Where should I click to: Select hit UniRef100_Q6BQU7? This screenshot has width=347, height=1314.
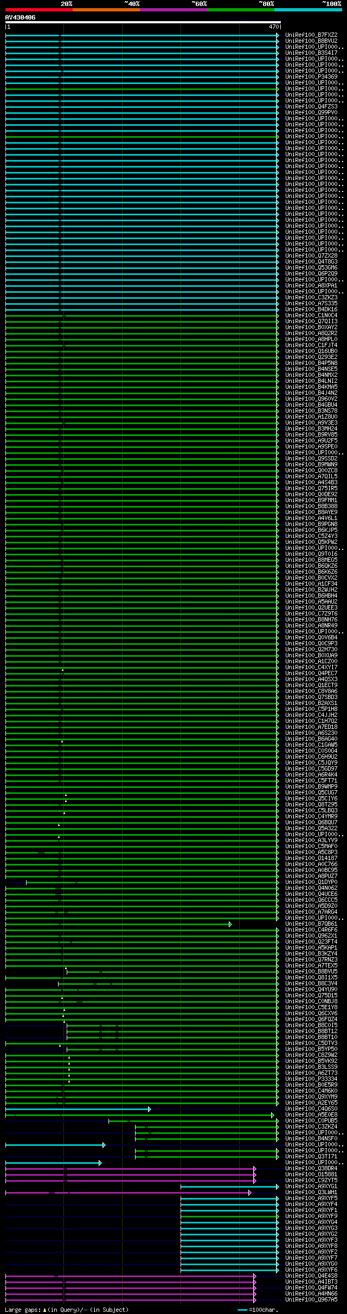(x=311, y=822)
